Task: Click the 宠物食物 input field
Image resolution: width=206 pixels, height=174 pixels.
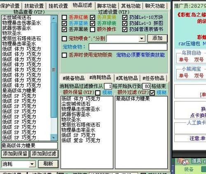Action: pos(128,47)
